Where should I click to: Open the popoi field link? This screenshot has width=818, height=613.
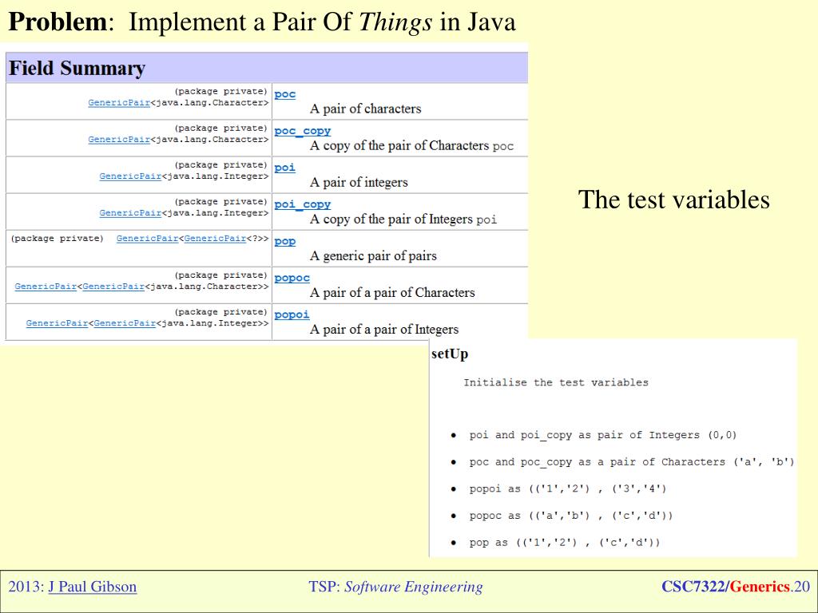tap(292, 314)
